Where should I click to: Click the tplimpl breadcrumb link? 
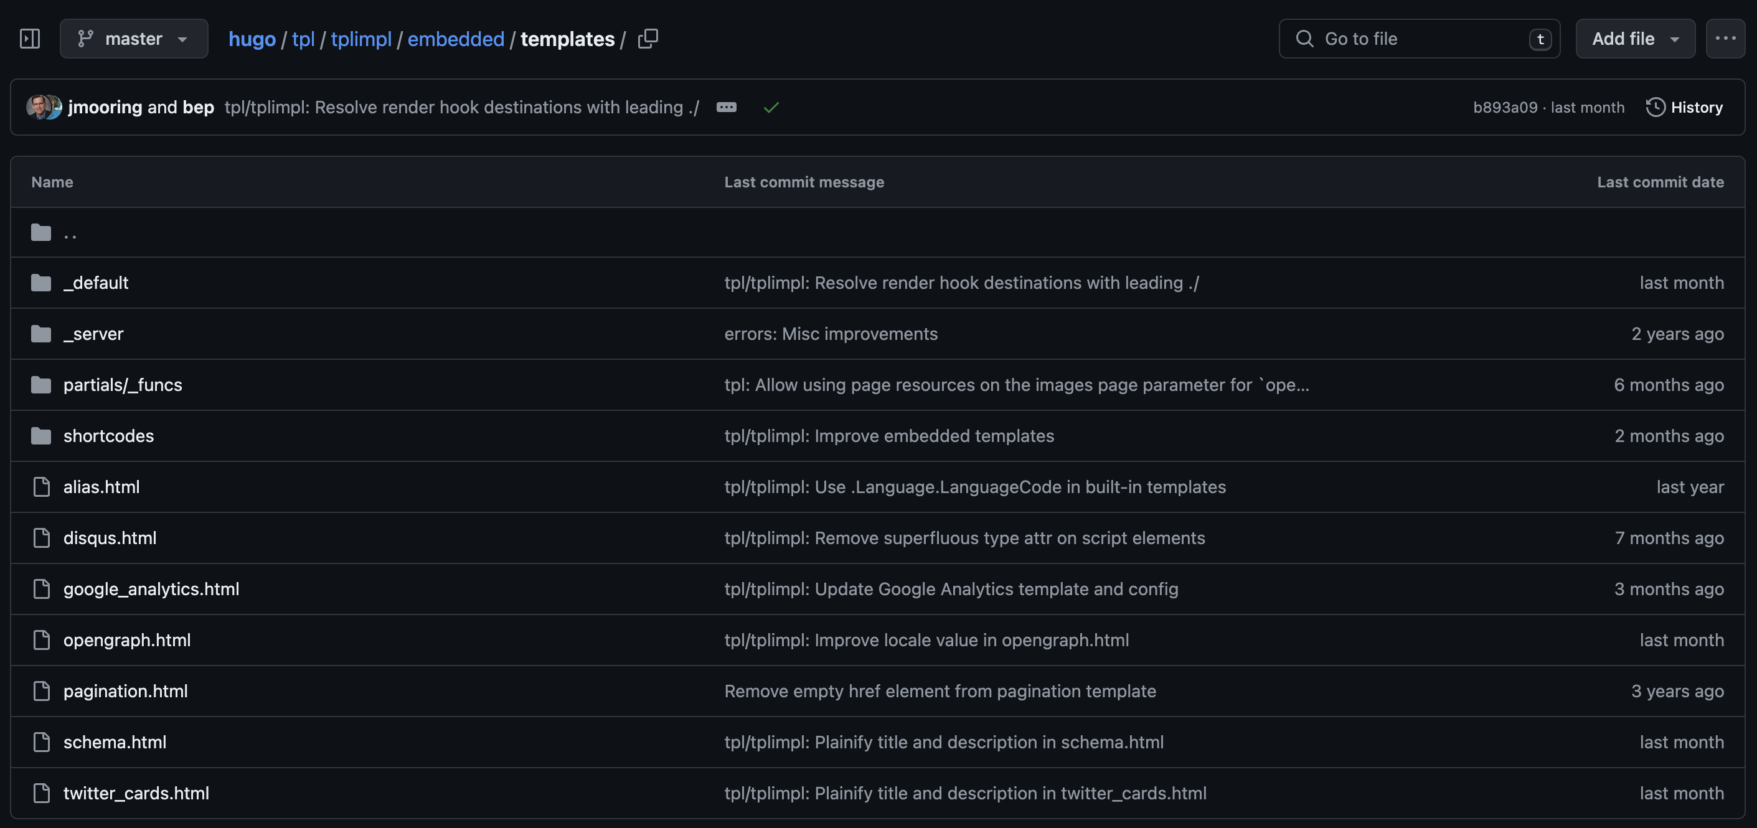(x=361, y=37)
